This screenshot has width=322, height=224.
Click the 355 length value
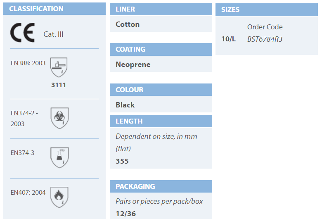point(122,161)
